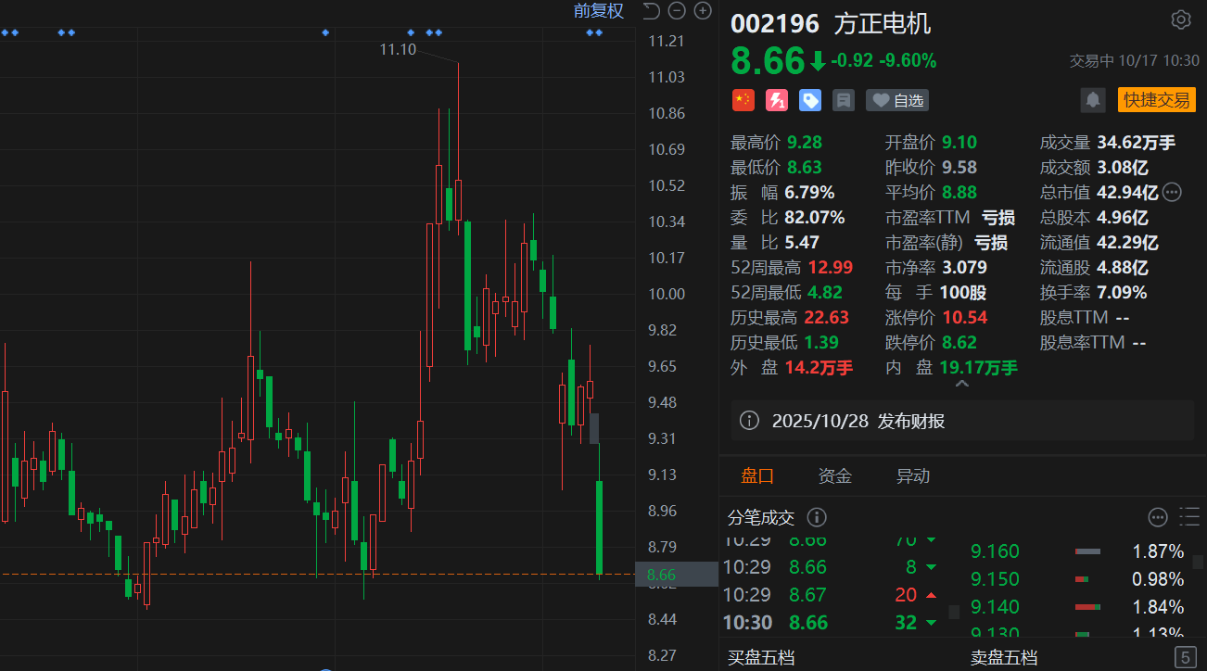1207x671 pixels.
Task: Toggle the list view icon for 分笔成交
Action: (1188, 517)
